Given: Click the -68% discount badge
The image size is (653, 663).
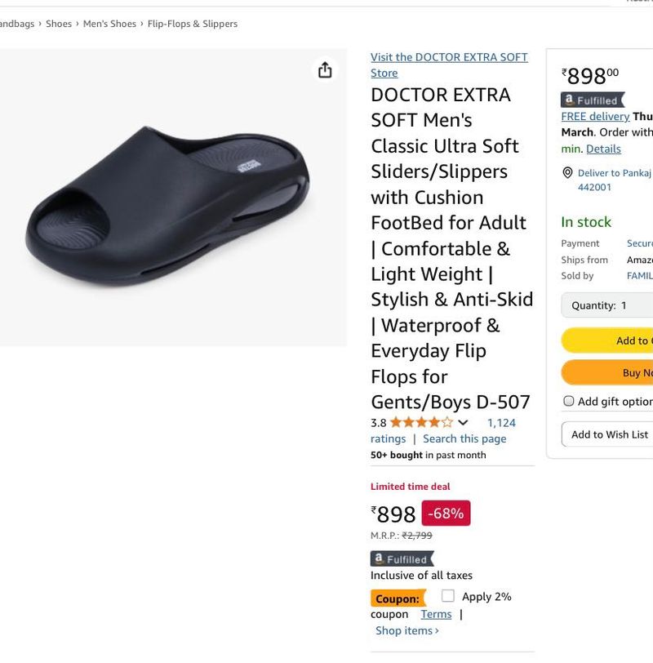Looking at the screenshot, I should [446, 514].
